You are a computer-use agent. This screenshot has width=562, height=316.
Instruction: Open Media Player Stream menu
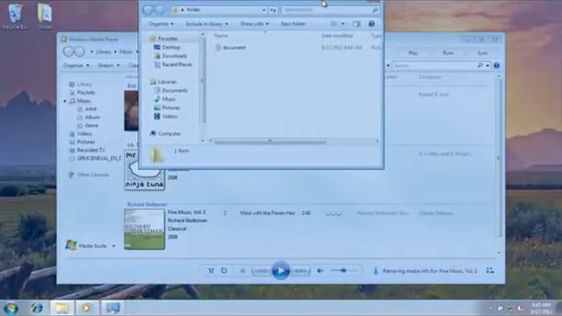coord(108,66)
